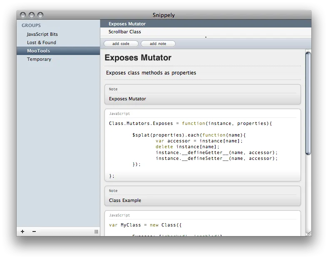This screenshot has height=259, width=328.
Task: Zoom the Snippely window
Action: pyautogui.click(x=40, y=15)
